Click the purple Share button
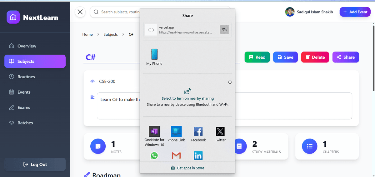 click(x=346, y=57)
